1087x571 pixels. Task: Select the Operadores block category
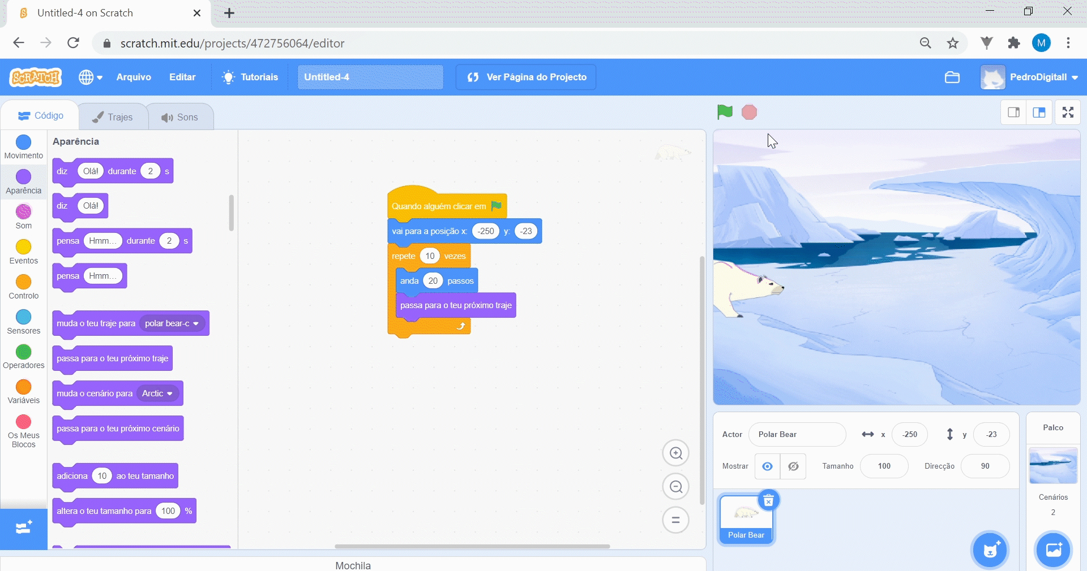click(24, 357)
